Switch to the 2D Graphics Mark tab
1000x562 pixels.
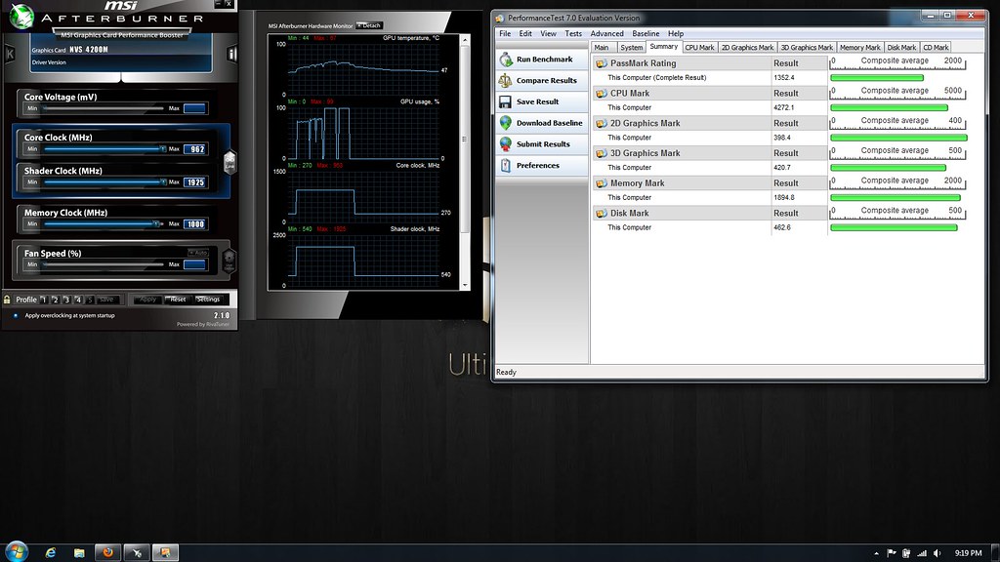click(747, 47)
